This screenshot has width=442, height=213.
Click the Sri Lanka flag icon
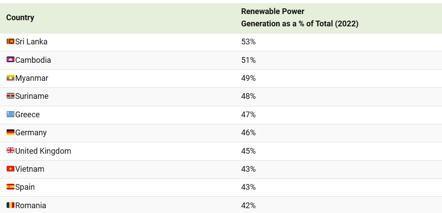tap(11, 42)
